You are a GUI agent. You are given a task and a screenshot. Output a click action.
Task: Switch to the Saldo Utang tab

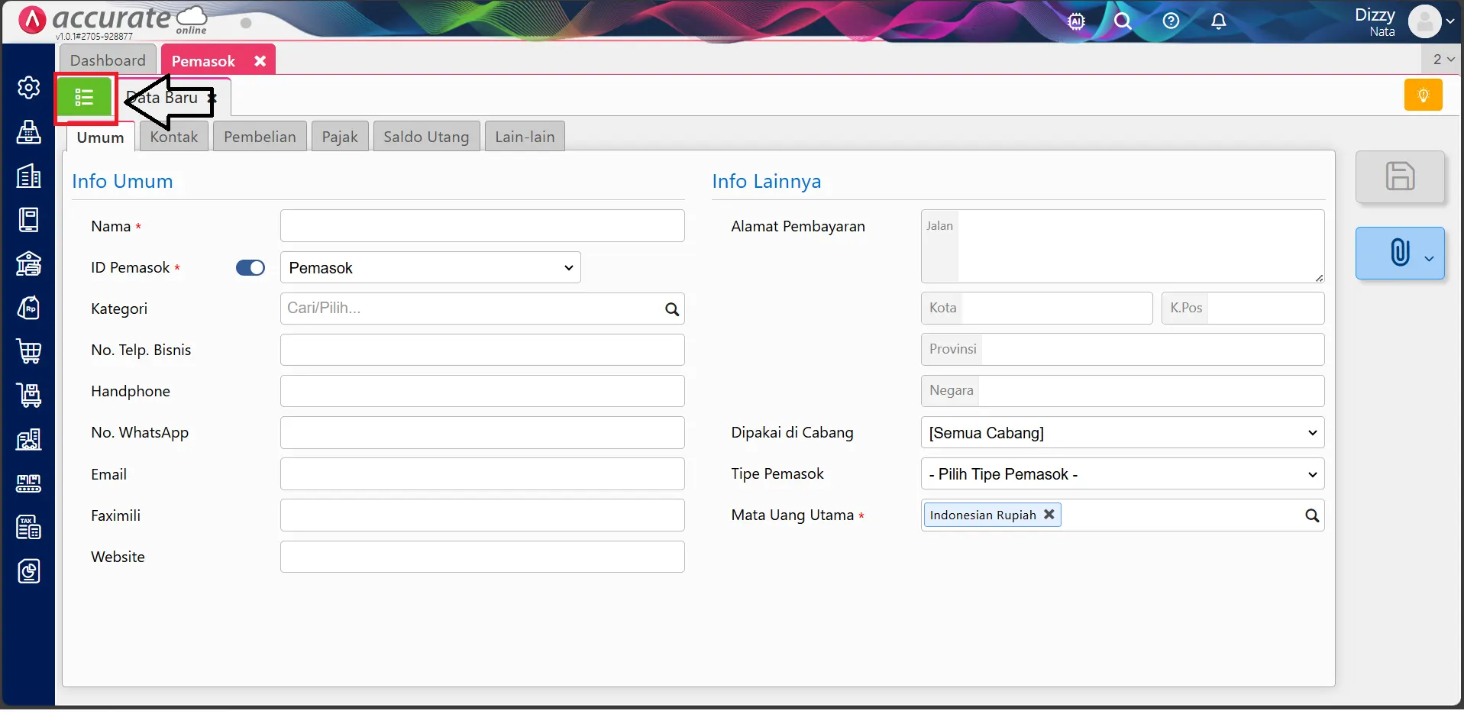(x=425, y=137)
